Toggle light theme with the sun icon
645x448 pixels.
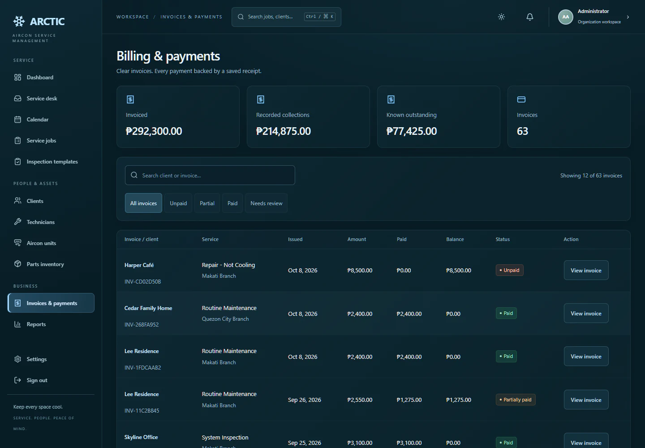tap(501, 17)
